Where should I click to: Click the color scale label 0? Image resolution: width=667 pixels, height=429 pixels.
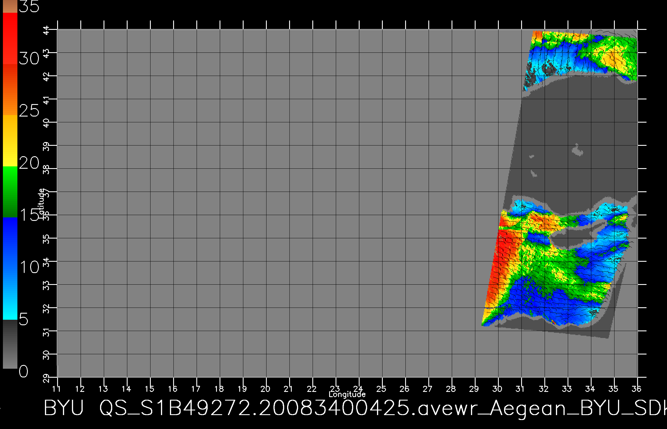click(24, 371)
